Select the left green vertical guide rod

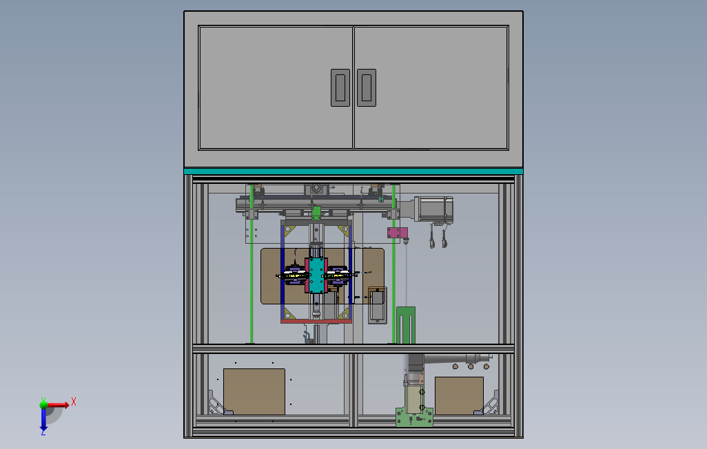click(252, 264)
